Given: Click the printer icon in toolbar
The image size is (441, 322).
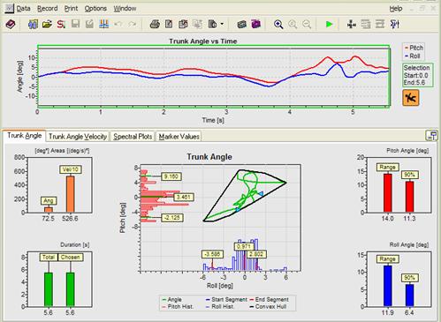Looking at the screenshot, I should coord(155,24).
